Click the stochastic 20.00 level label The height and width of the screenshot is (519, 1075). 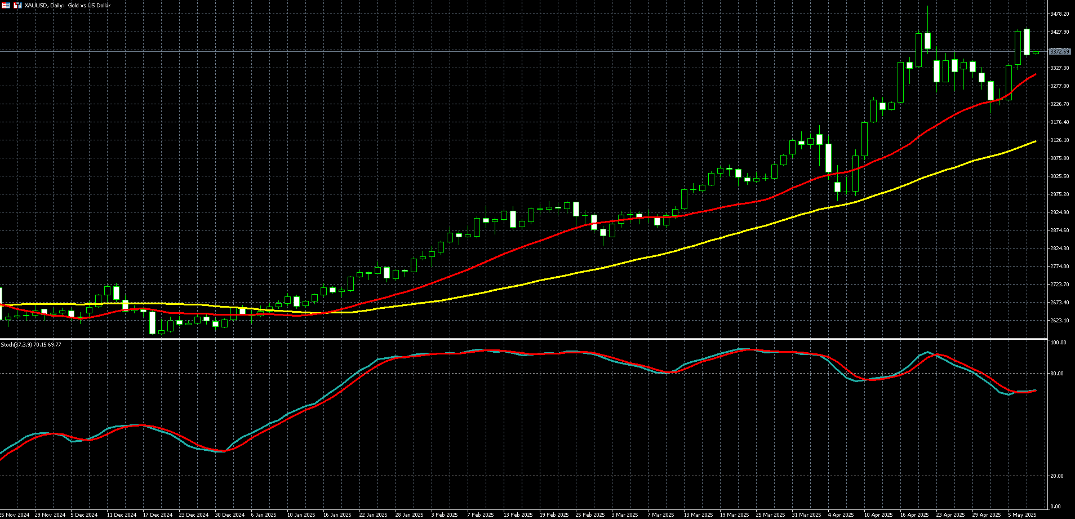(1058, 476)
